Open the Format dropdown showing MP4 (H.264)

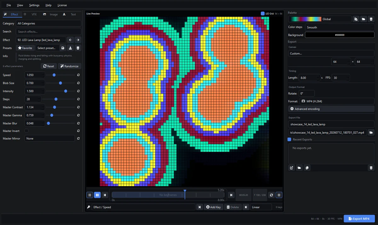[x=337, y=101]
